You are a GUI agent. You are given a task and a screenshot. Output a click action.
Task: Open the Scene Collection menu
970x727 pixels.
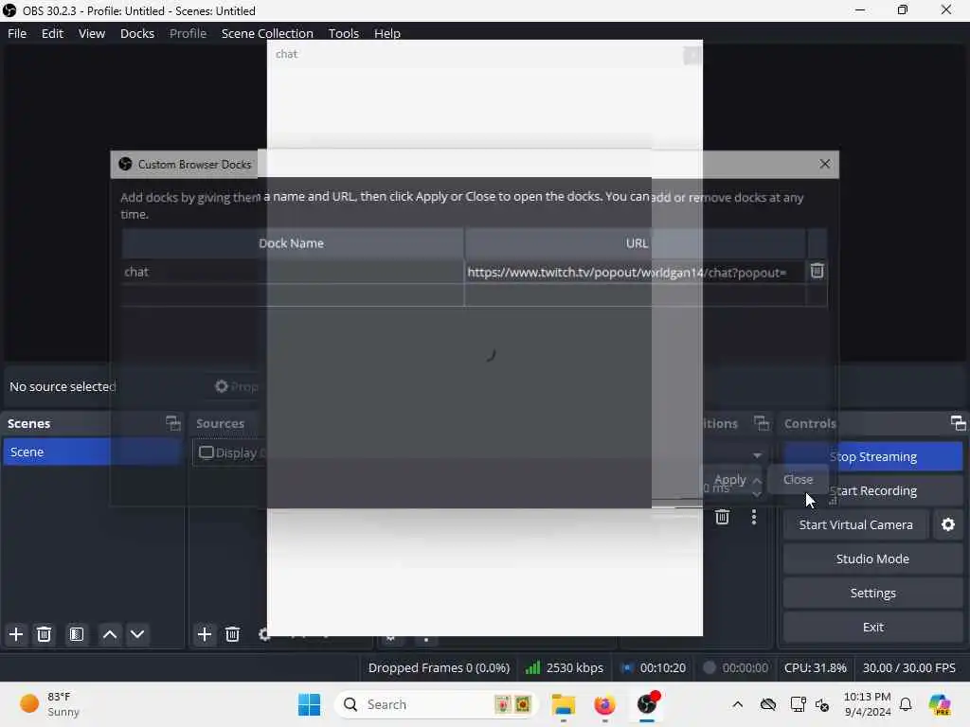point(267,33)
